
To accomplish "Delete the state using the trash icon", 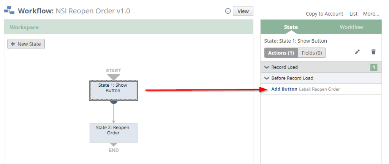I will tap(373, 52).
